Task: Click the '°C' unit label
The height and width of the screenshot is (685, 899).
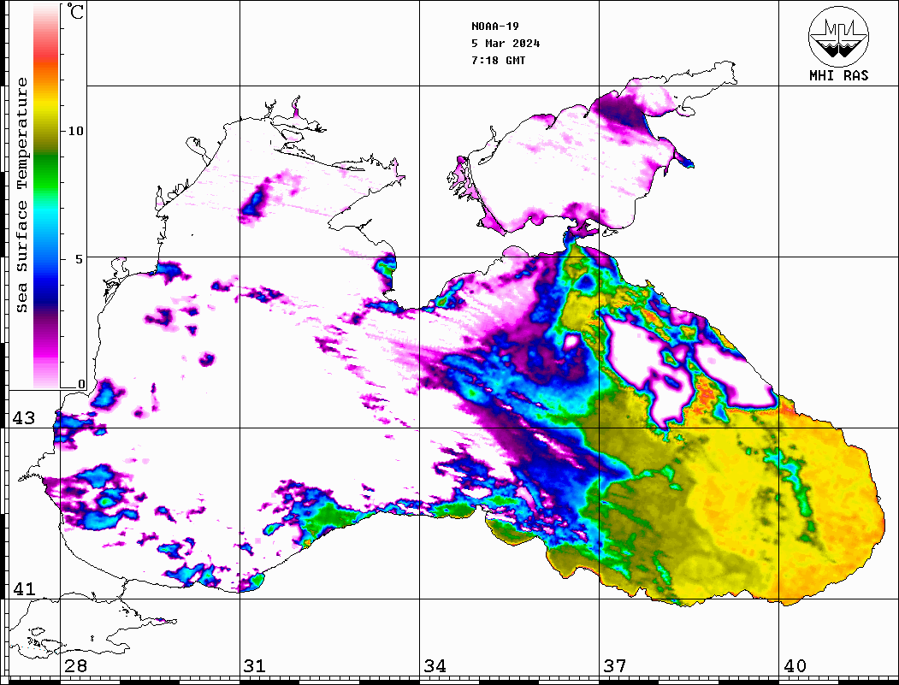Action: click(x=75, y=11)
